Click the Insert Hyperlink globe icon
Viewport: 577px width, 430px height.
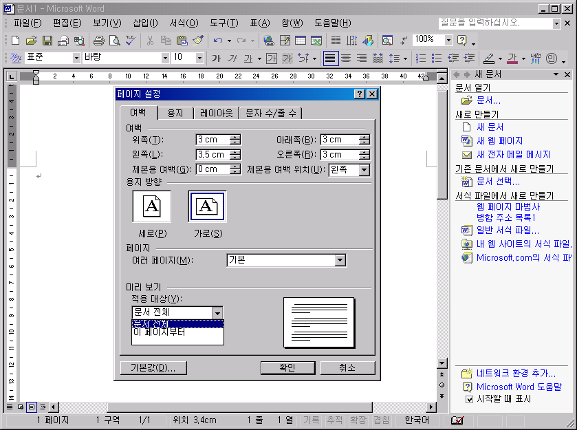pyautogui.click(x=269, y=41)
